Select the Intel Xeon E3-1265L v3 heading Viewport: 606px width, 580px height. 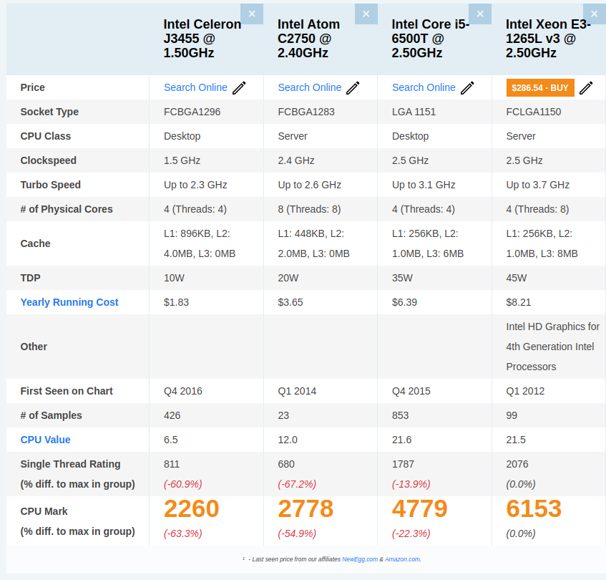[x=549, y=39]
